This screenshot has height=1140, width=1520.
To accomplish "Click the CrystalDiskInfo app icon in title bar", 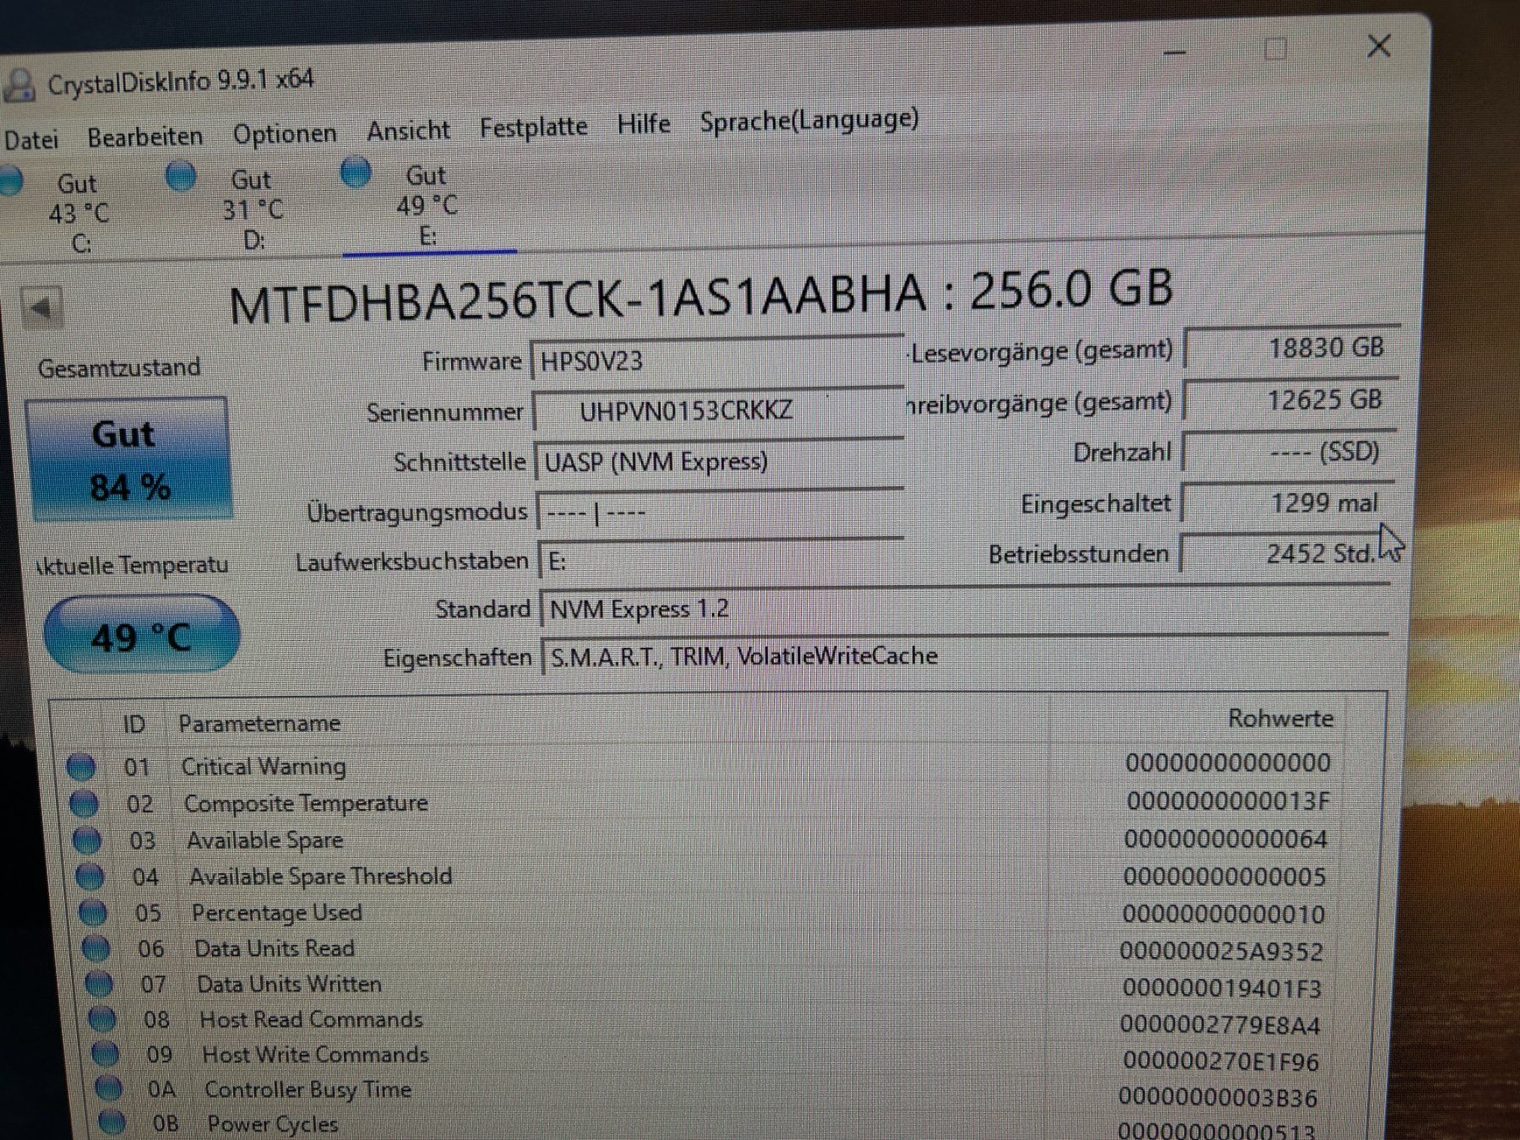I will 19,85.
